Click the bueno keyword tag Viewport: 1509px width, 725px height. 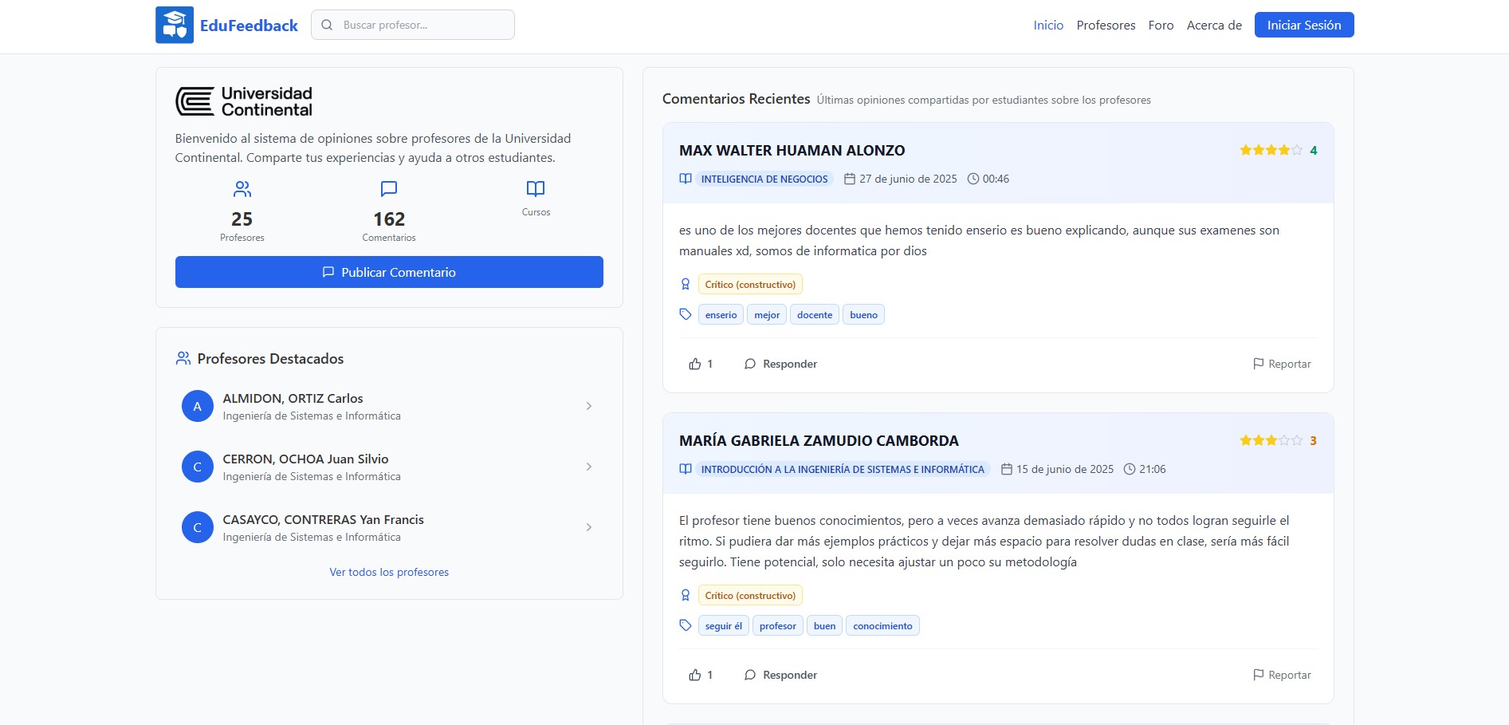(863, 314)
